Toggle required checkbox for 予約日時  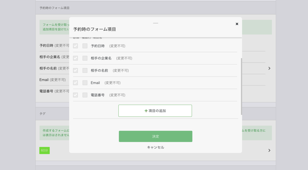pyautogui.click(x=75, y=46)
